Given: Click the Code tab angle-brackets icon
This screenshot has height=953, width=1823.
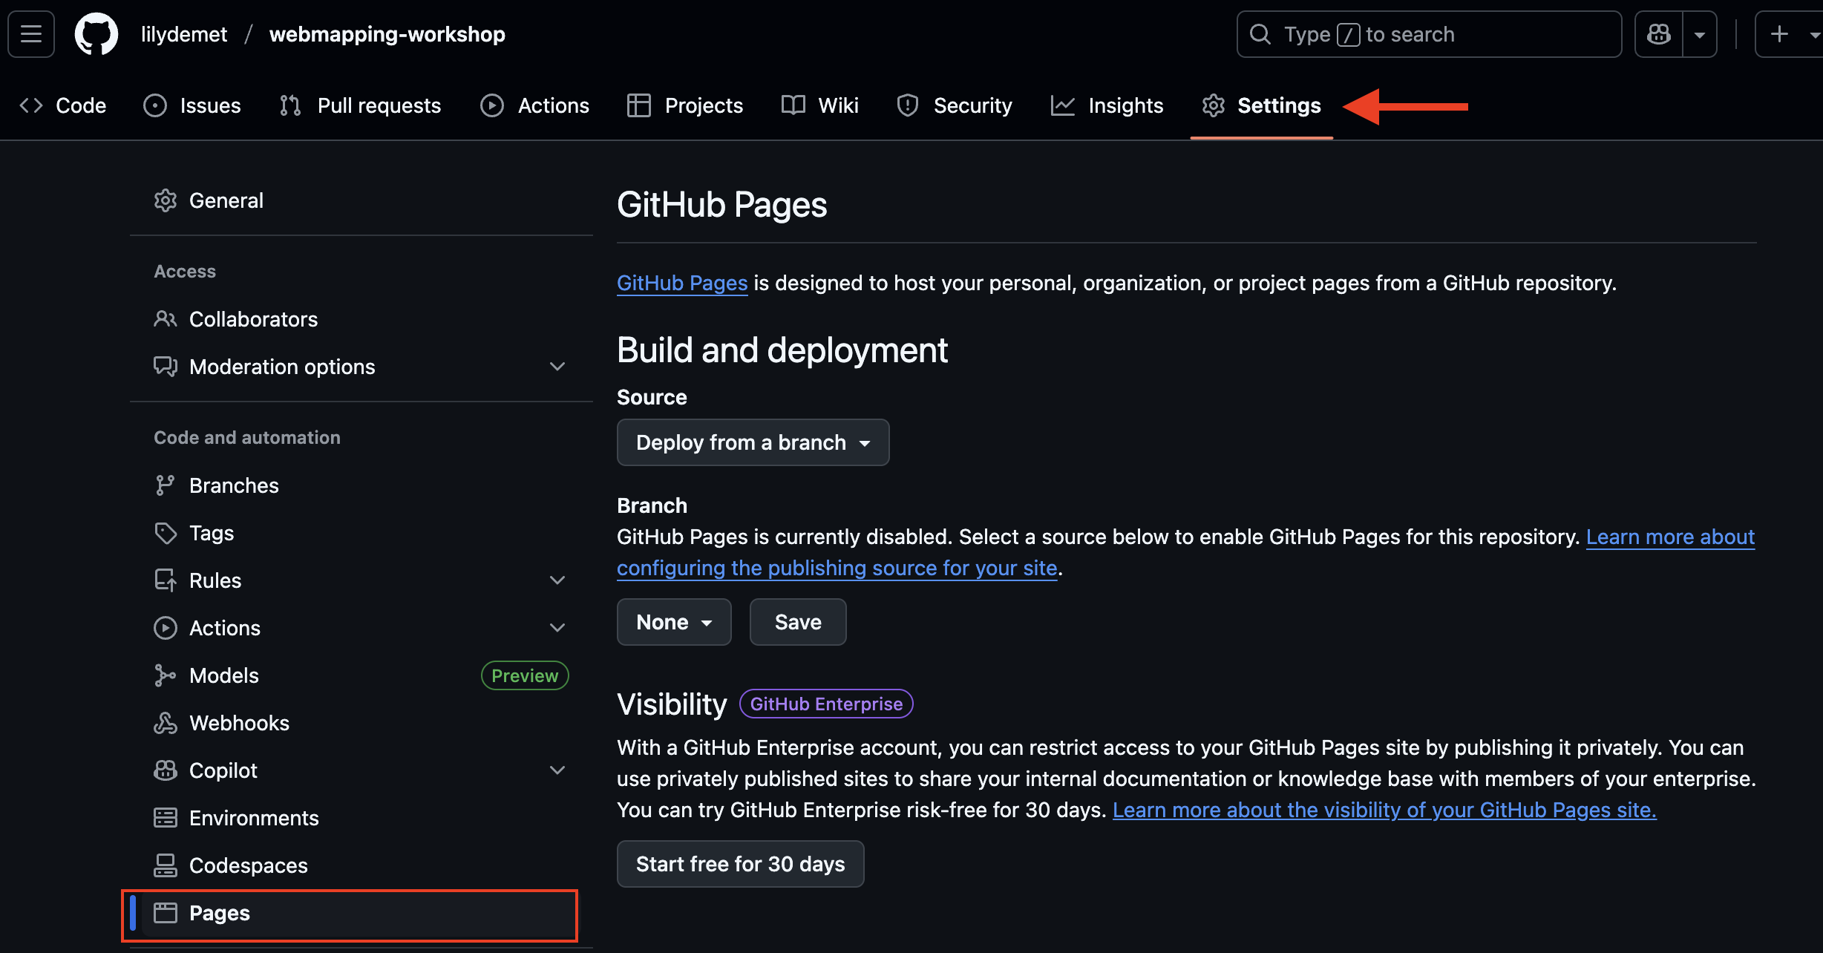Looking at the screenshot, I should point(31,105).
